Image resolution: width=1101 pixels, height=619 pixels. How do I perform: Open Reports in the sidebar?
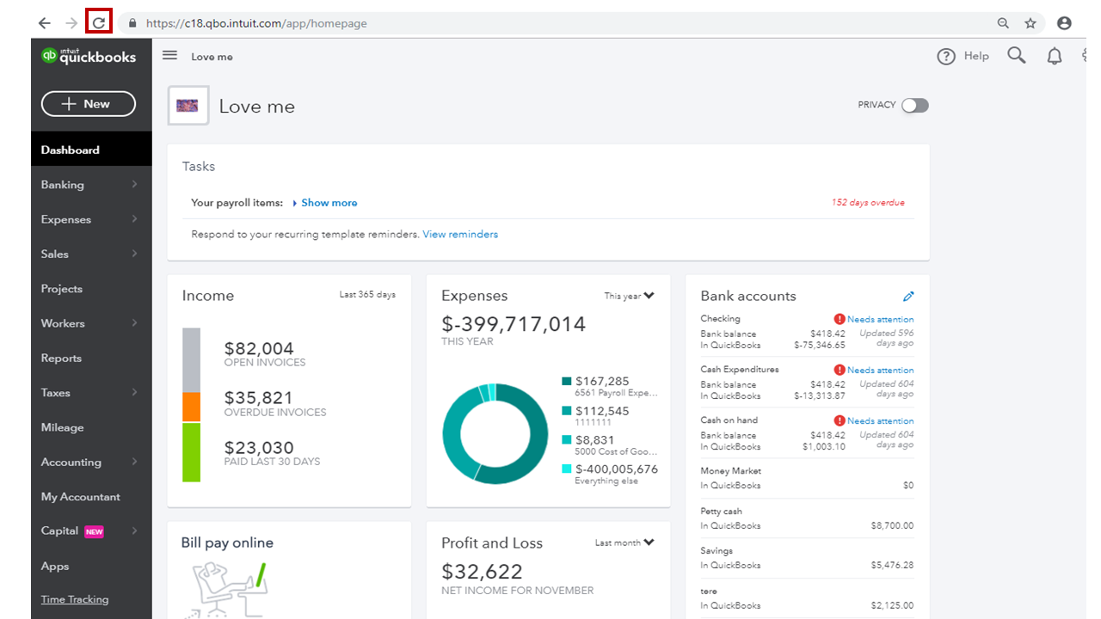pyautogui.click(x=61, y=359)
